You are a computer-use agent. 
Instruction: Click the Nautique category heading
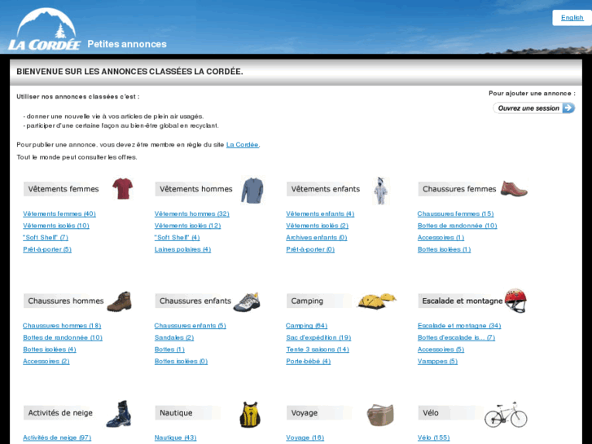click(x=176, y=413)
